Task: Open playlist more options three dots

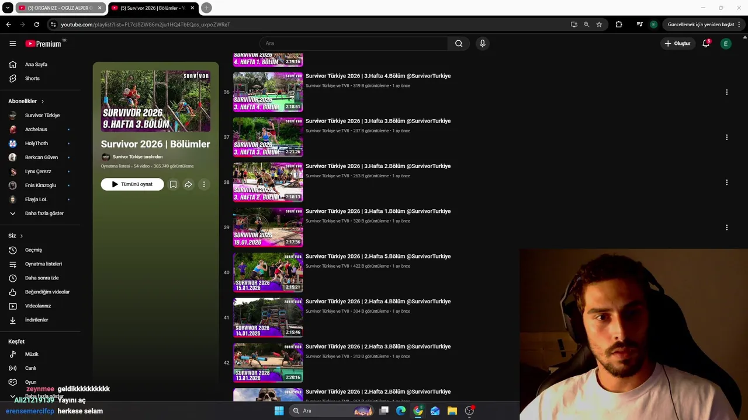Action: [203, 184]
